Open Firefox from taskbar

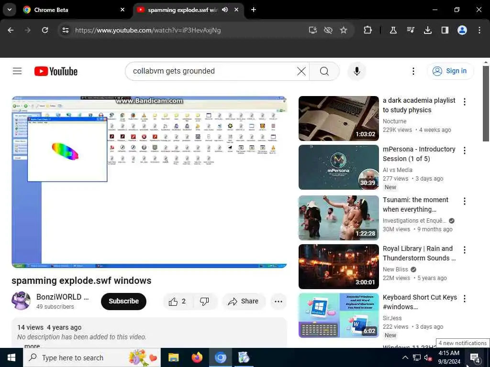tap(197, 357)
